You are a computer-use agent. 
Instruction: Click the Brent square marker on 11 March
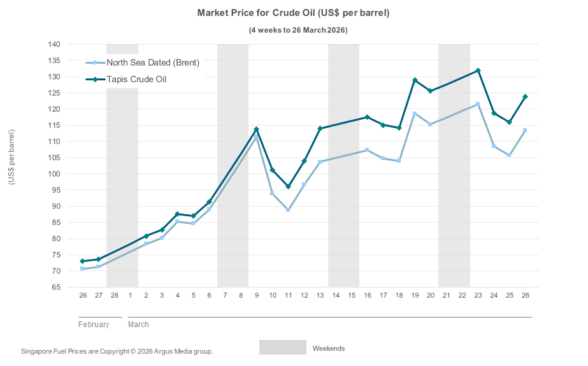tap(288, 209)
